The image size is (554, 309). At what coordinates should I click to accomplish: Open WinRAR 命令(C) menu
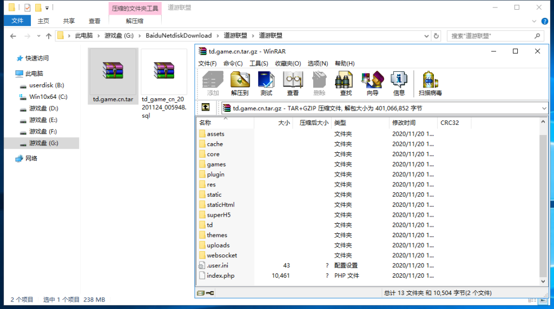click(x=233, y=64)
